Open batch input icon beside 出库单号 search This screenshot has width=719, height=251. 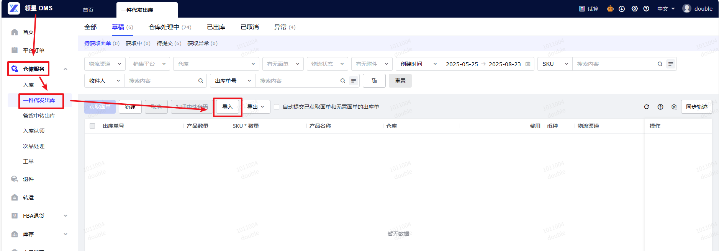click(354, 81)
